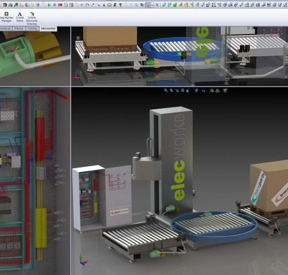Toggle the highlighted selection filter button
Image resolution: width=288 pixels, height=275 pixels.
147,4
